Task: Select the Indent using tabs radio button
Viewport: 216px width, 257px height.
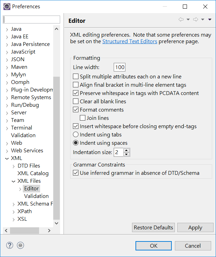Action: click(x=76, y=135)
